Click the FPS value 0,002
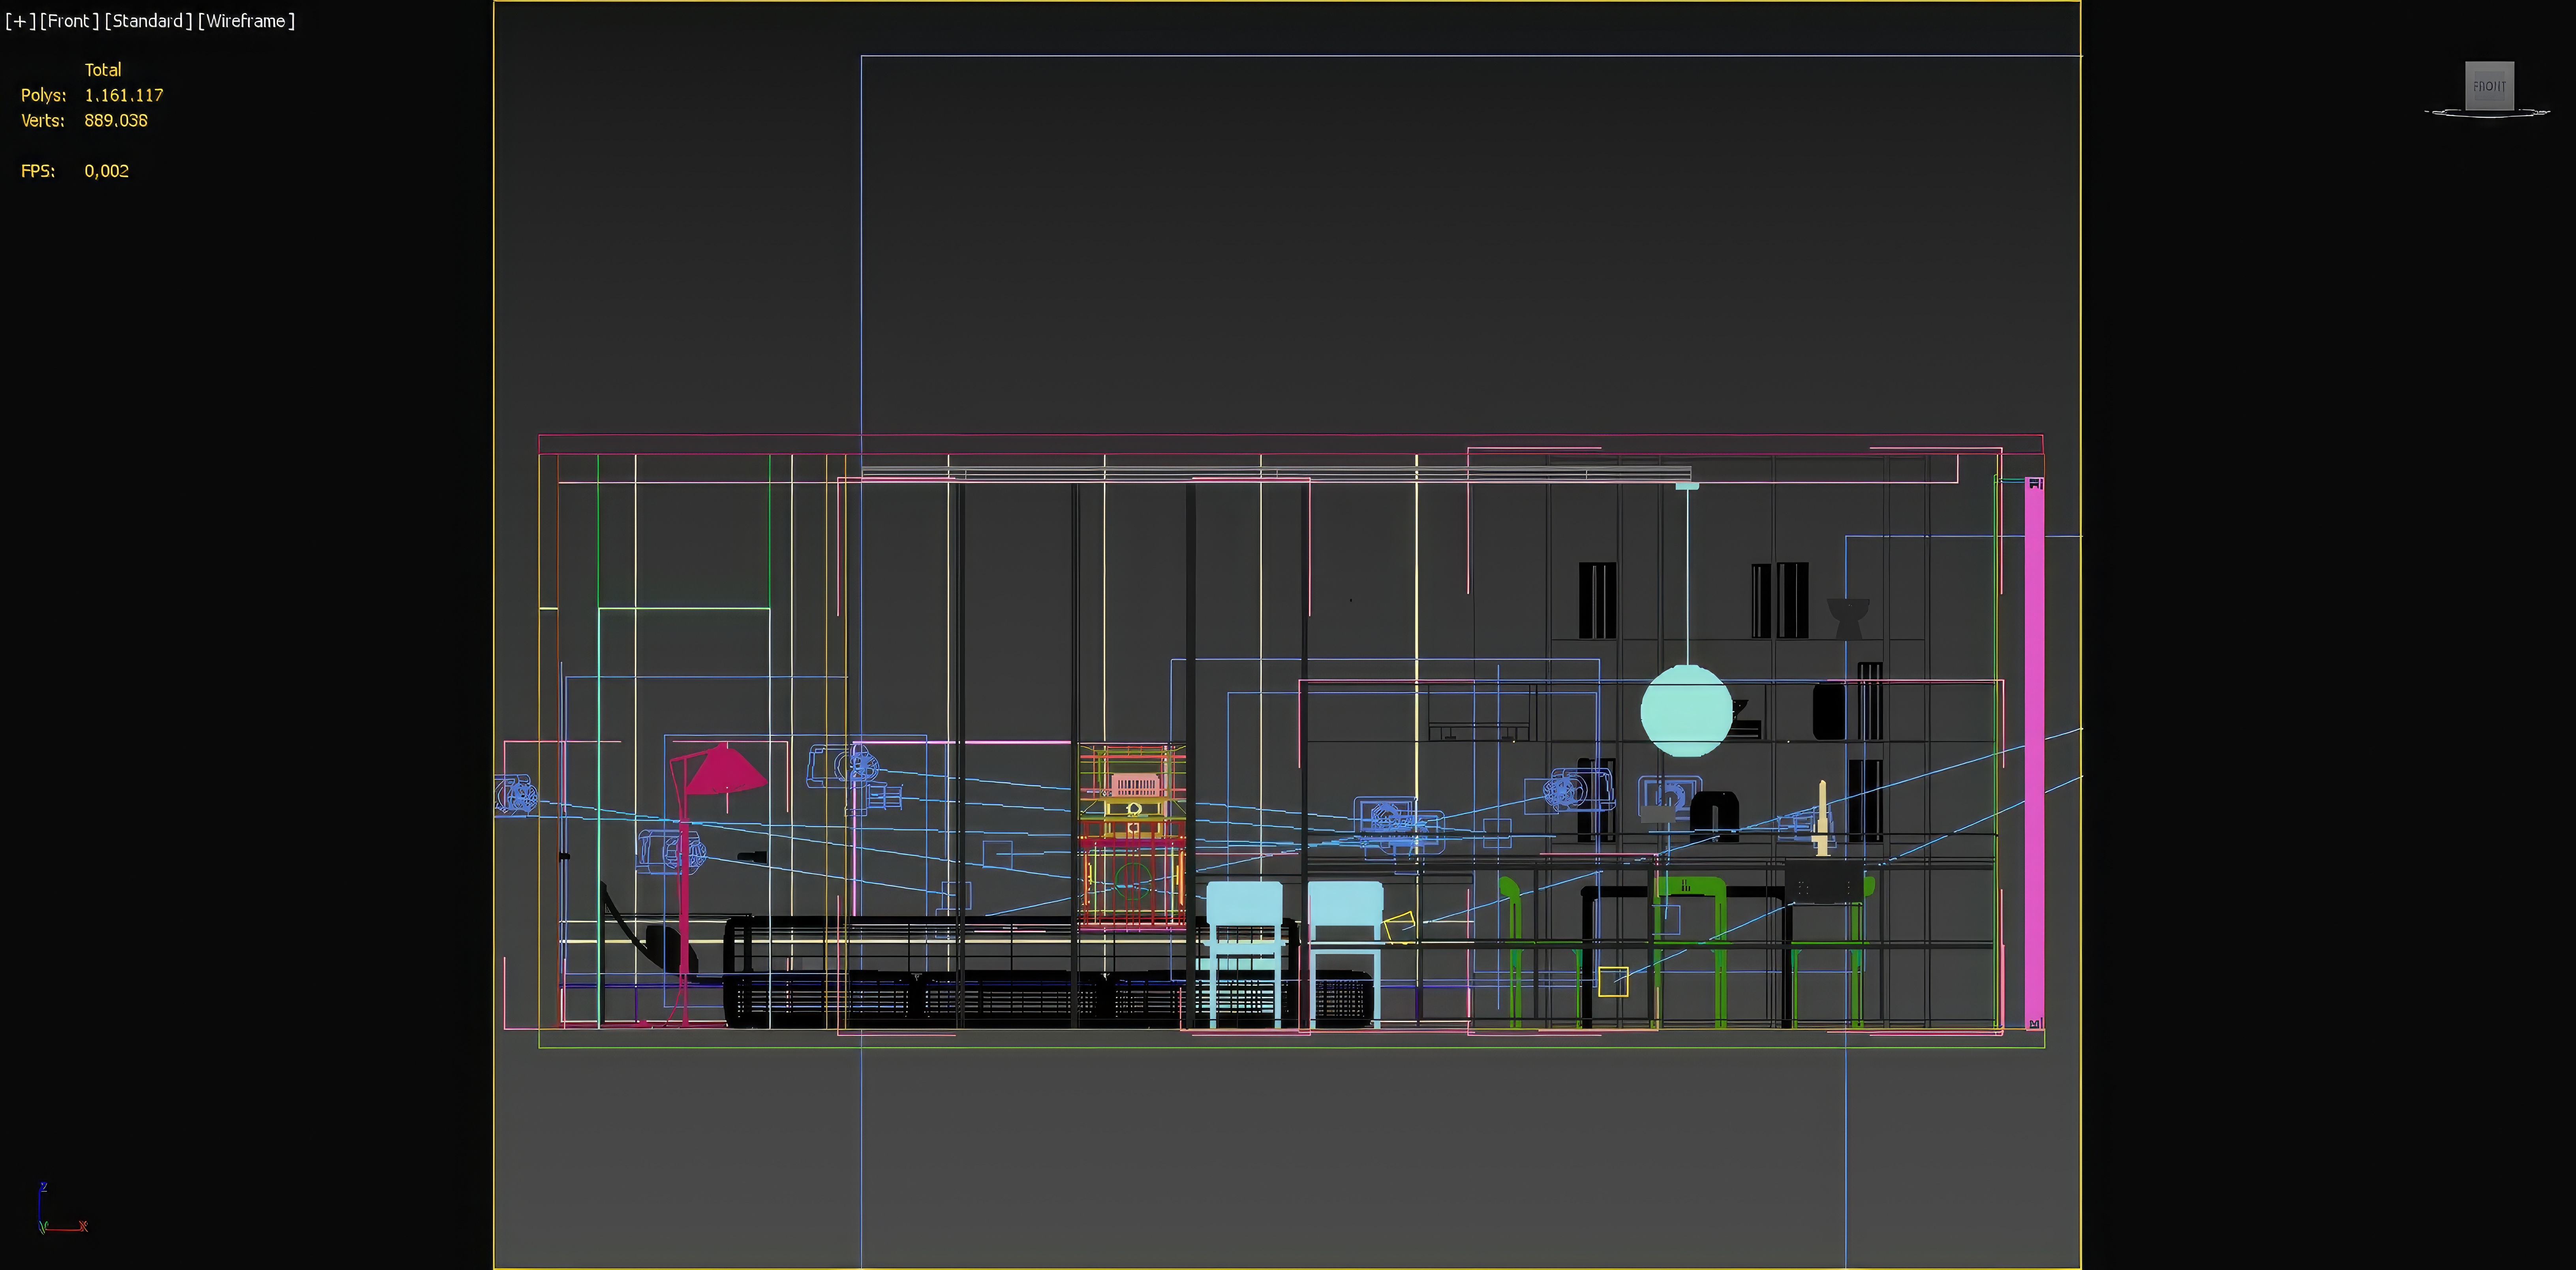The image size is (2576, 1270). [x=107, y=171]
